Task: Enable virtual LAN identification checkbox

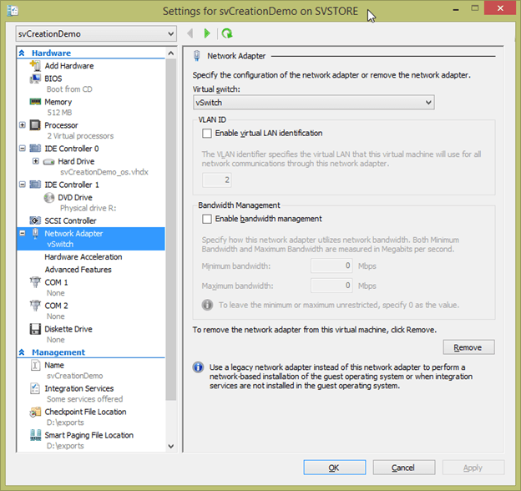Action: tap(207, 134)
